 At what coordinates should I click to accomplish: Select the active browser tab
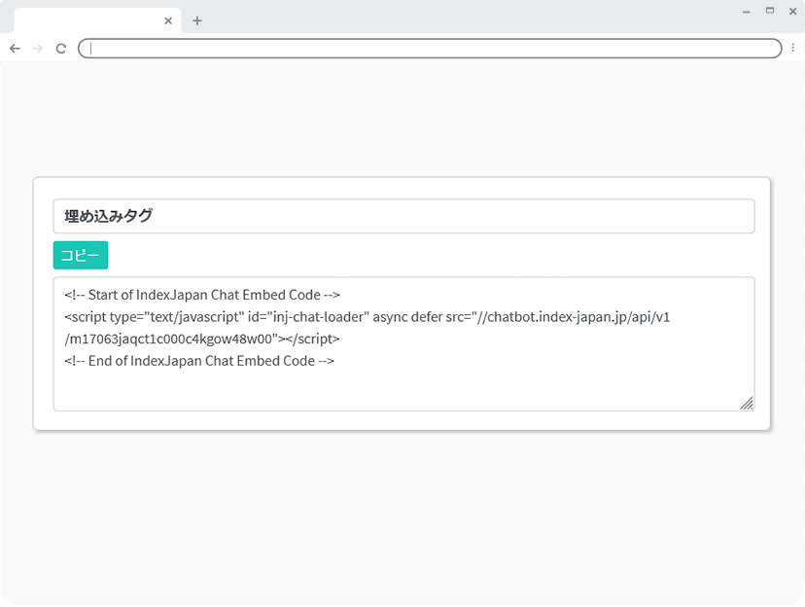(87, 20)
